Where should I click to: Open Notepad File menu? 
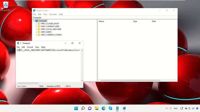(18, 47)
